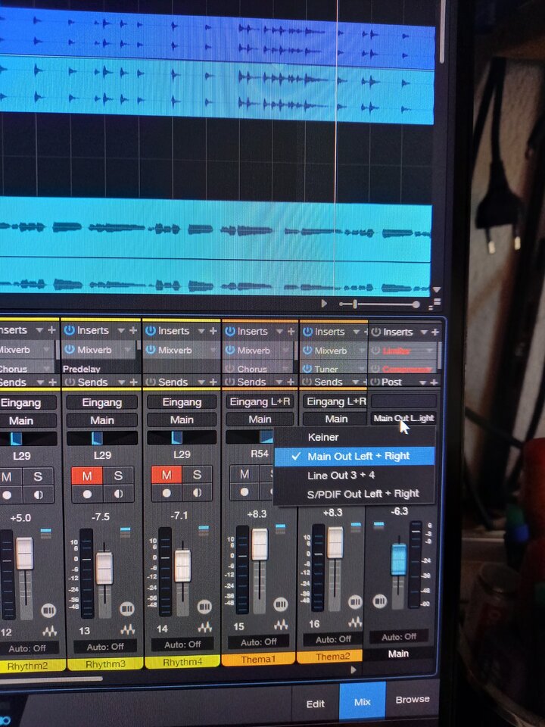Solo the Rhythm4 channel

pos(197,475)
